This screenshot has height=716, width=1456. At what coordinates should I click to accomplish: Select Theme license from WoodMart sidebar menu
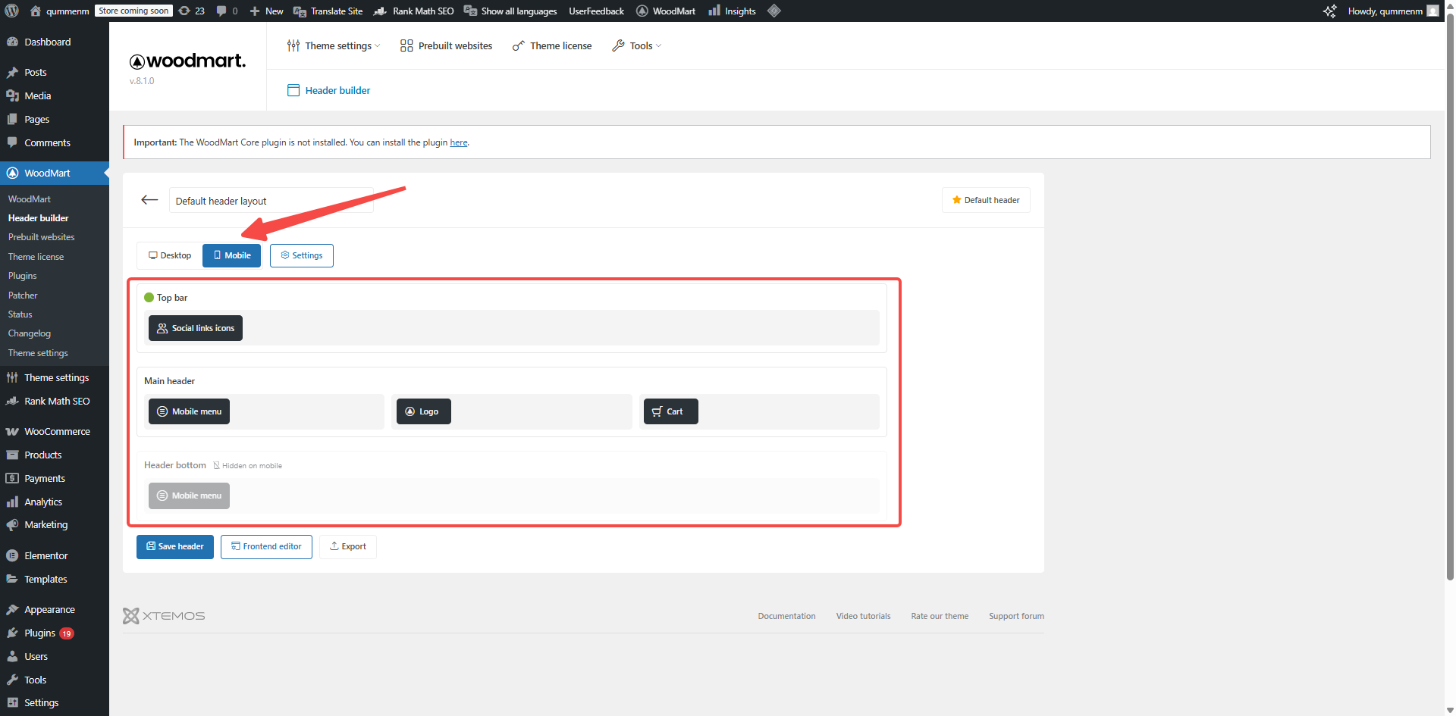coord(36,256)
